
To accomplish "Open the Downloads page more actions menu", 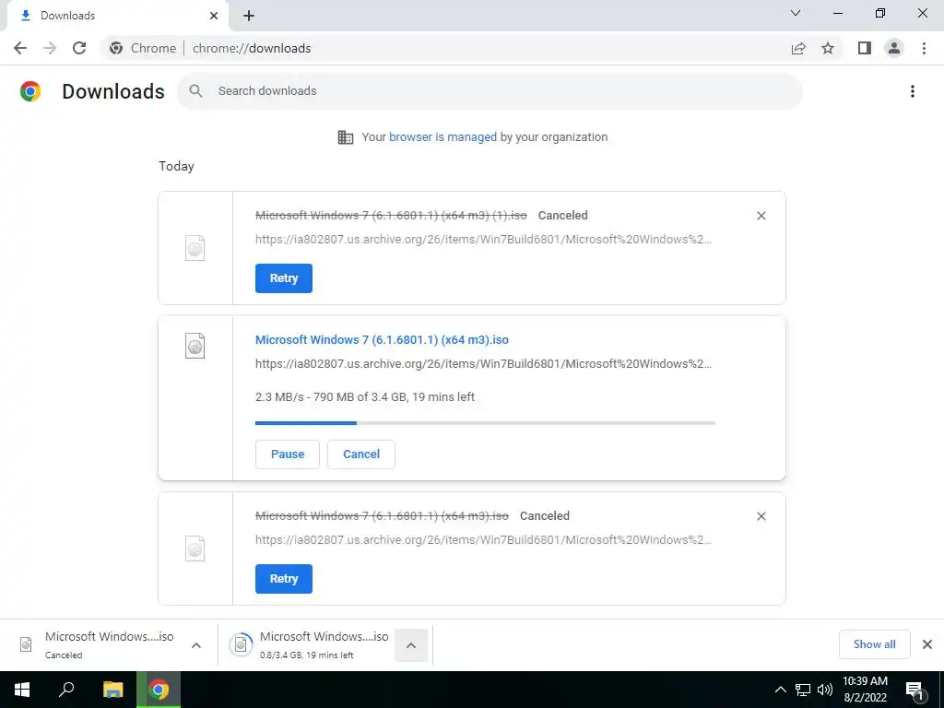I will 913,91.
